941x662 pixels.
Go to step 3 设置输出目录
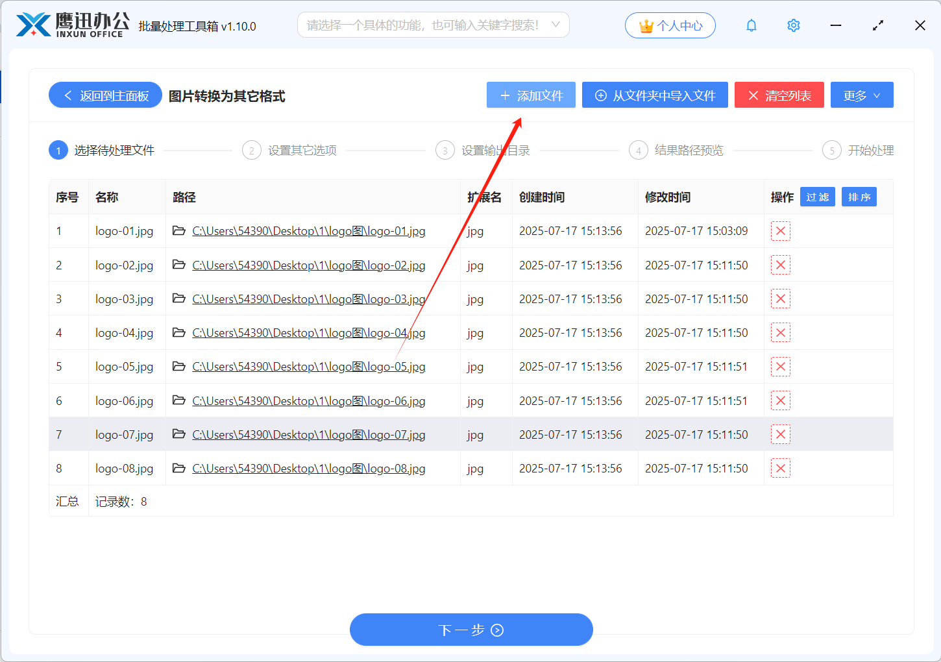point(483,151)
